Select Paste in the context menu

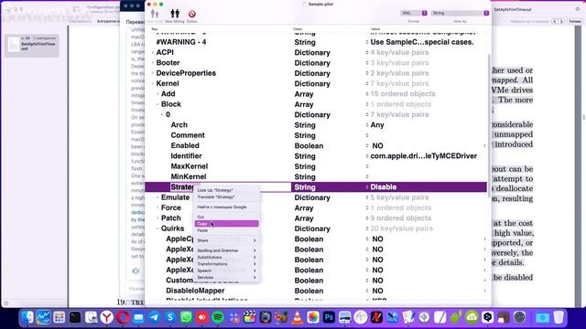pos(226,230)
